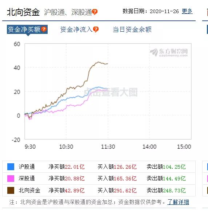Click the 14:00 time axis label
The image size is (208, 211).
149,146
